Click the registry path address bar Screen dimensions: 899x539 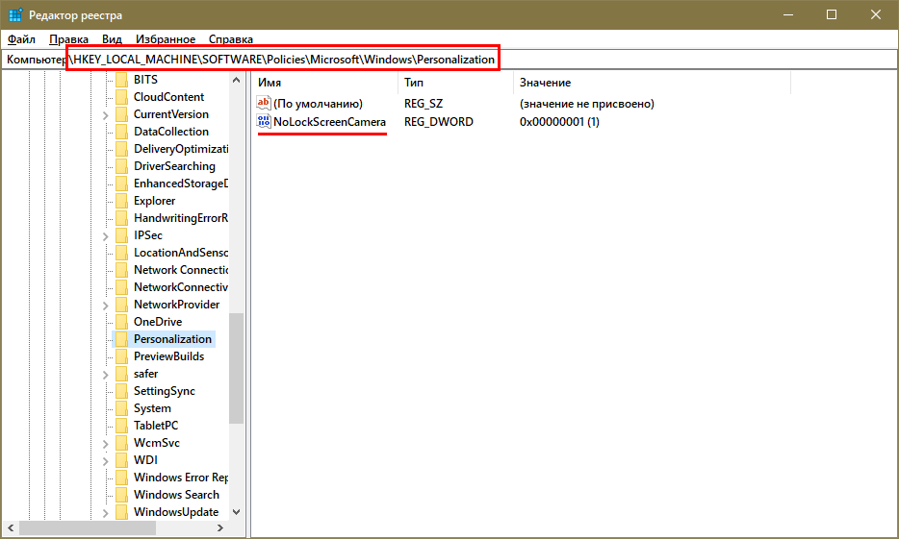(x=674, y=60)
